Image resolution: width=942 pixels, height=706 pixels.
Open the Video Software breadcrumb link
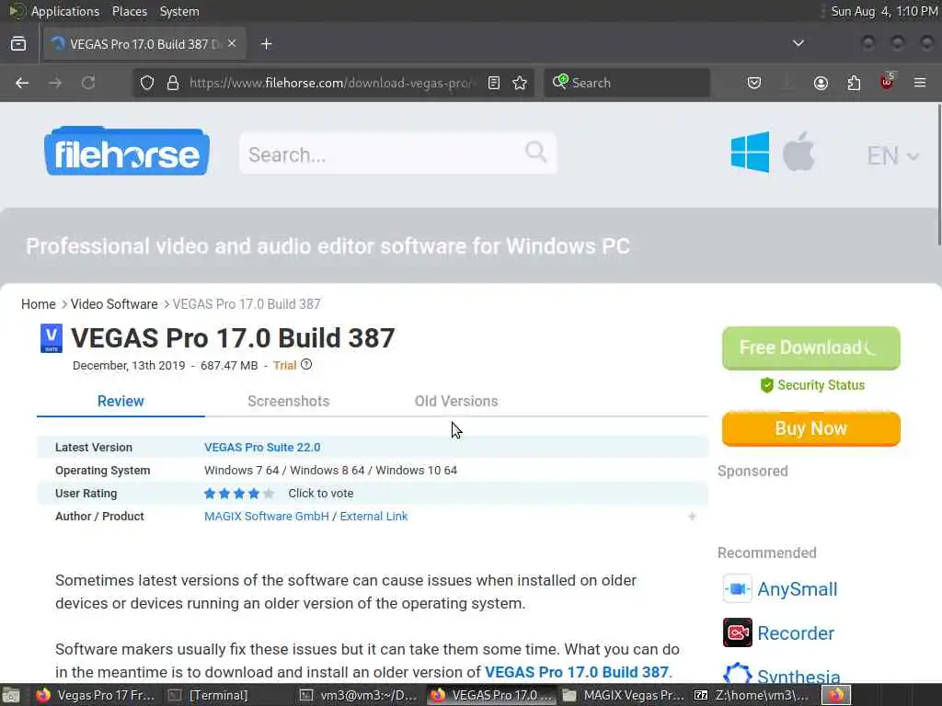114,304
